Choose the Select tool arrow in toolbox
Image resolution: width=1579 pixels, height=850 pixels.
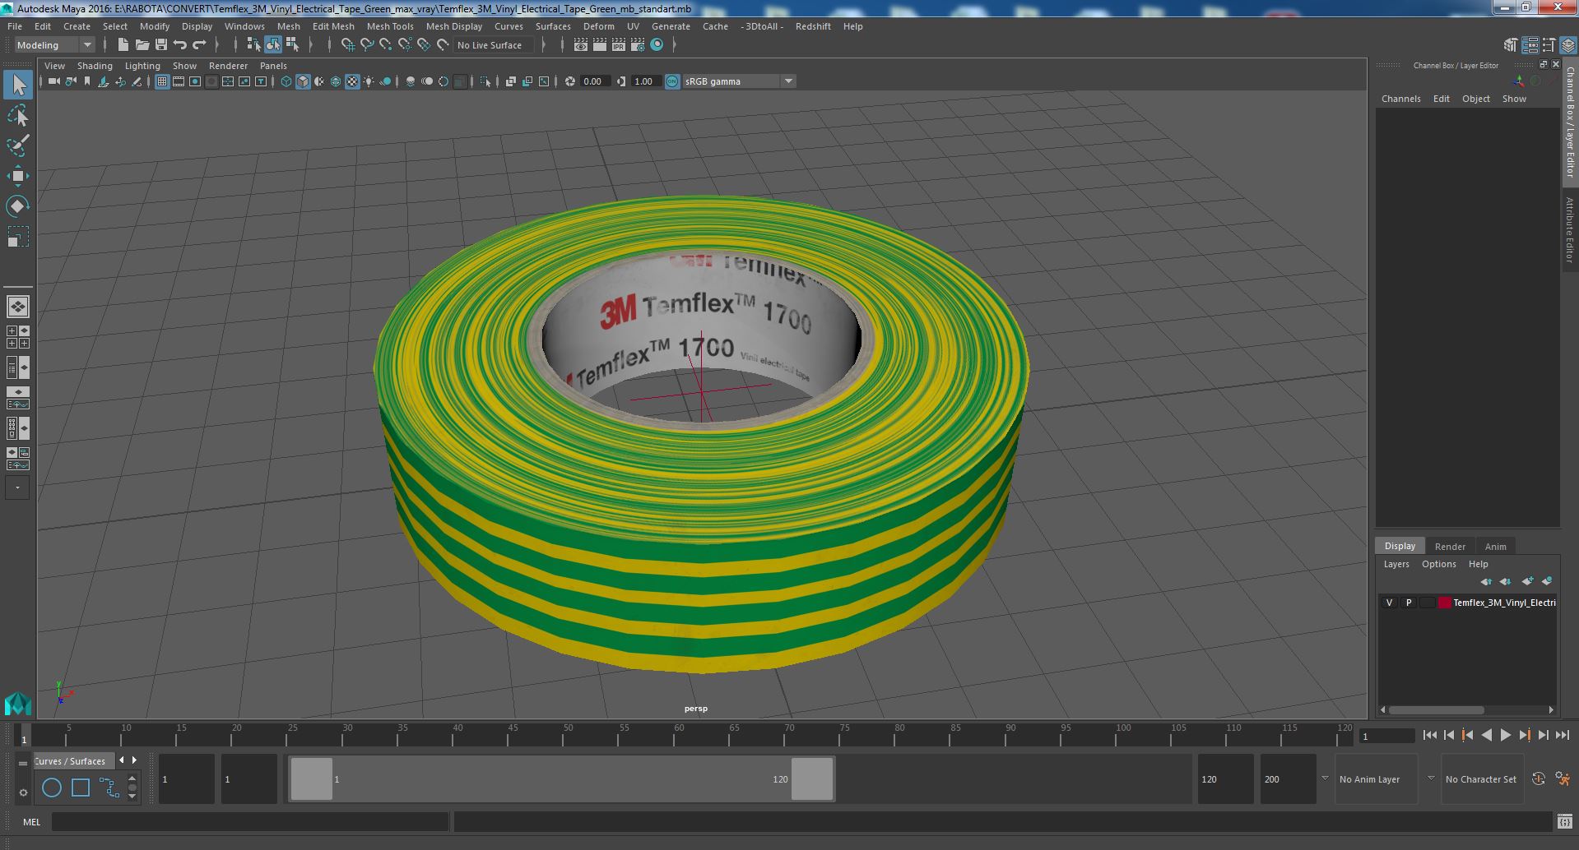coord(17,85)
